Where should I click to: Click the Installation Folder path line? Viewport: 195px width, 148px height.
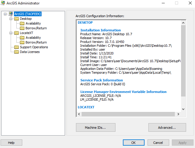tap(126, 46)
